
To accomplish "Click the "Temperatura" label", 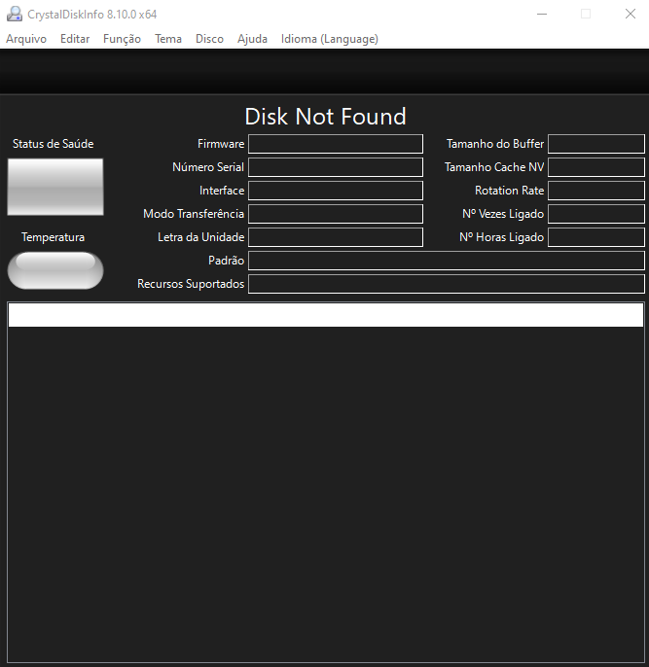I will pos(54,237).
